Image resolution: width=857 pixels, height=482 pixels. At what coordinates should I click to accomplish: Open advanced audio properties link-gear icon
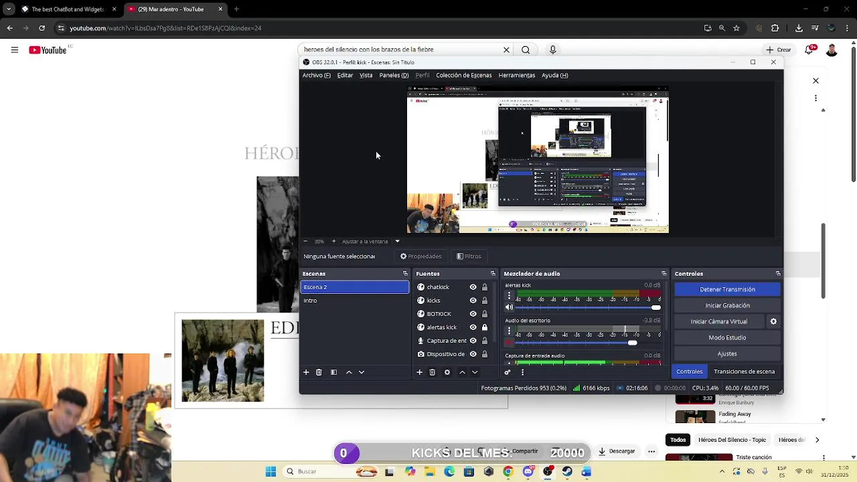click(508, 372)
